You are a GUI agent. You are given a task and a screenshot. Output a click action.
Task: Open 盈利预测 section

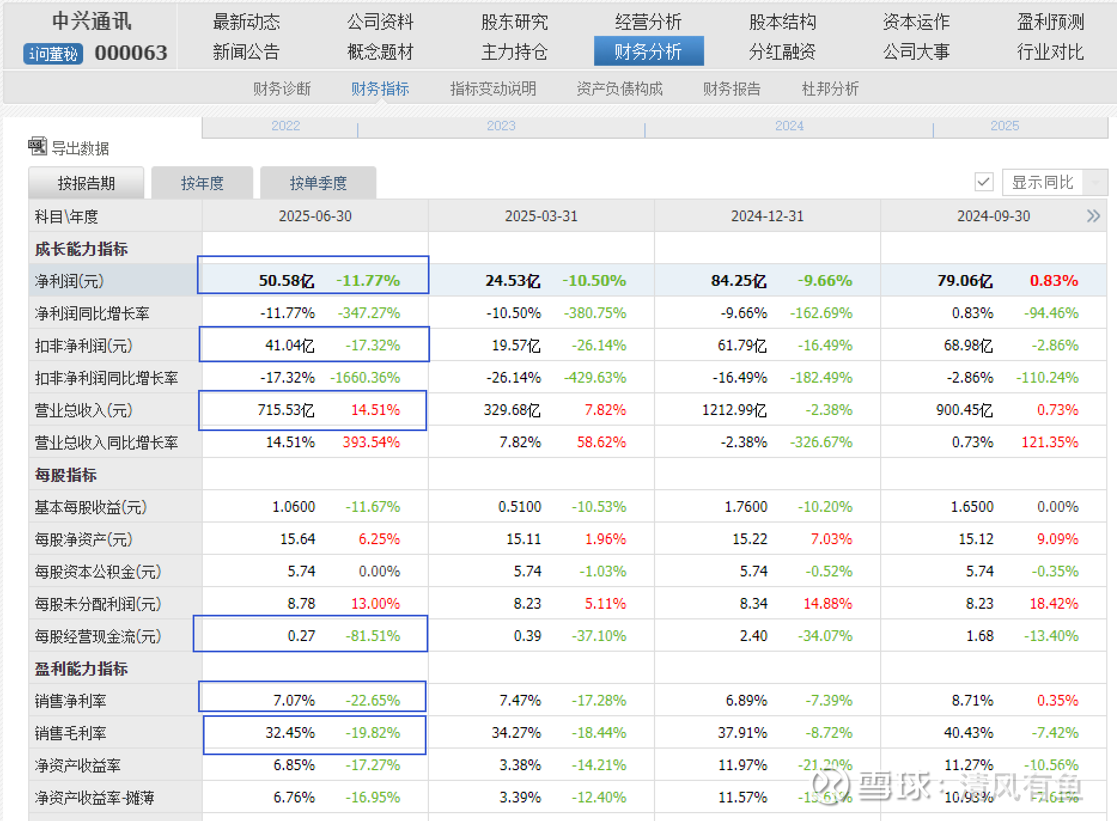1051,22
